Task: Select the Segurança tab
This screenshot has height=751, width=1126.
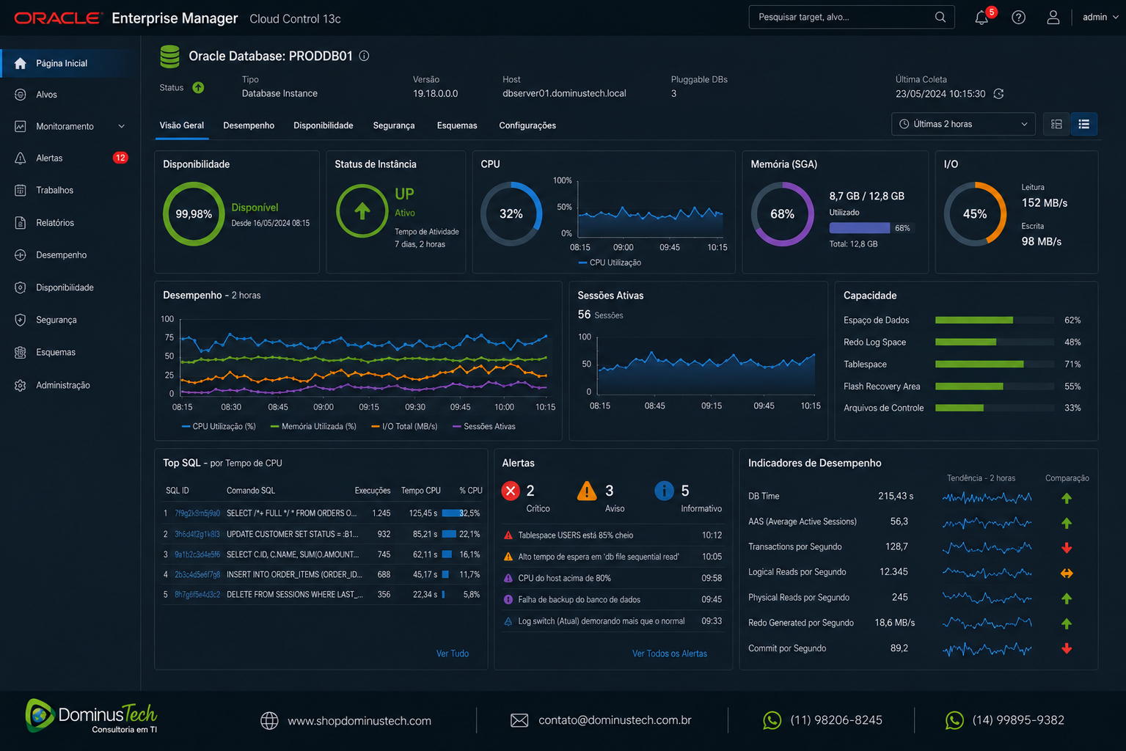Action: point(394,125)
